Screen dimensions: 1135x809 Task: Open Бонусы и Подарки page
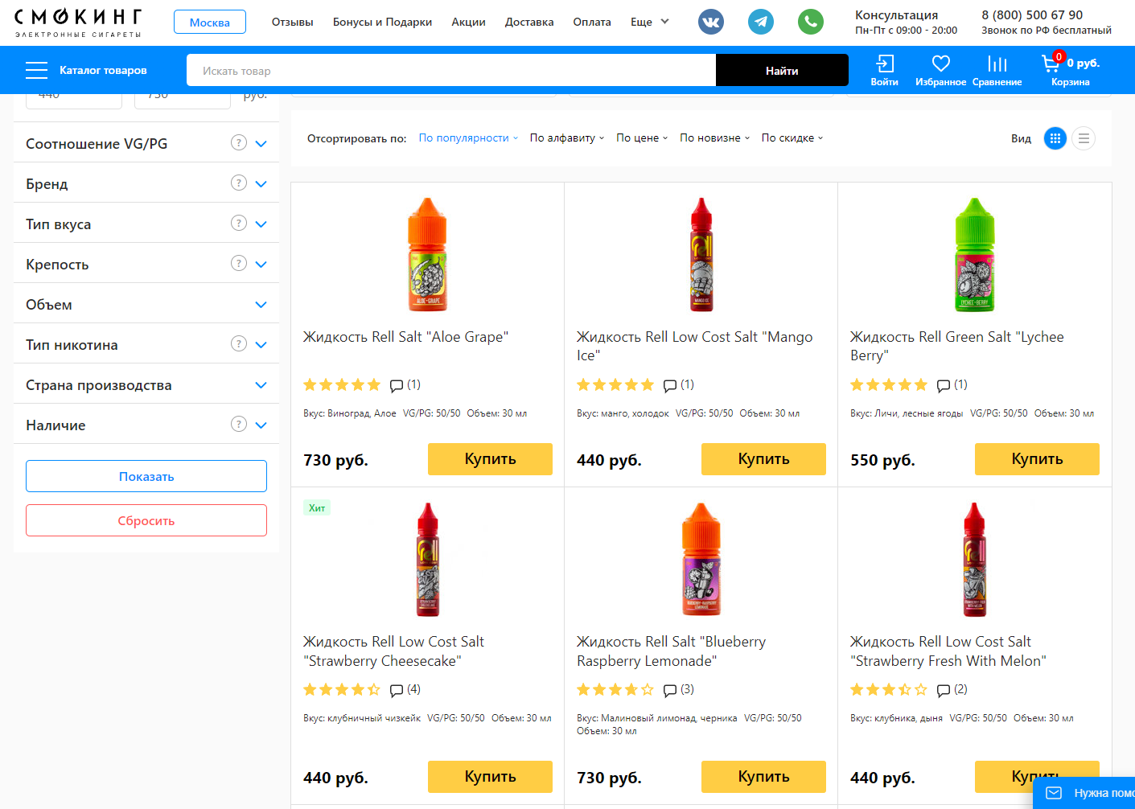383,22
